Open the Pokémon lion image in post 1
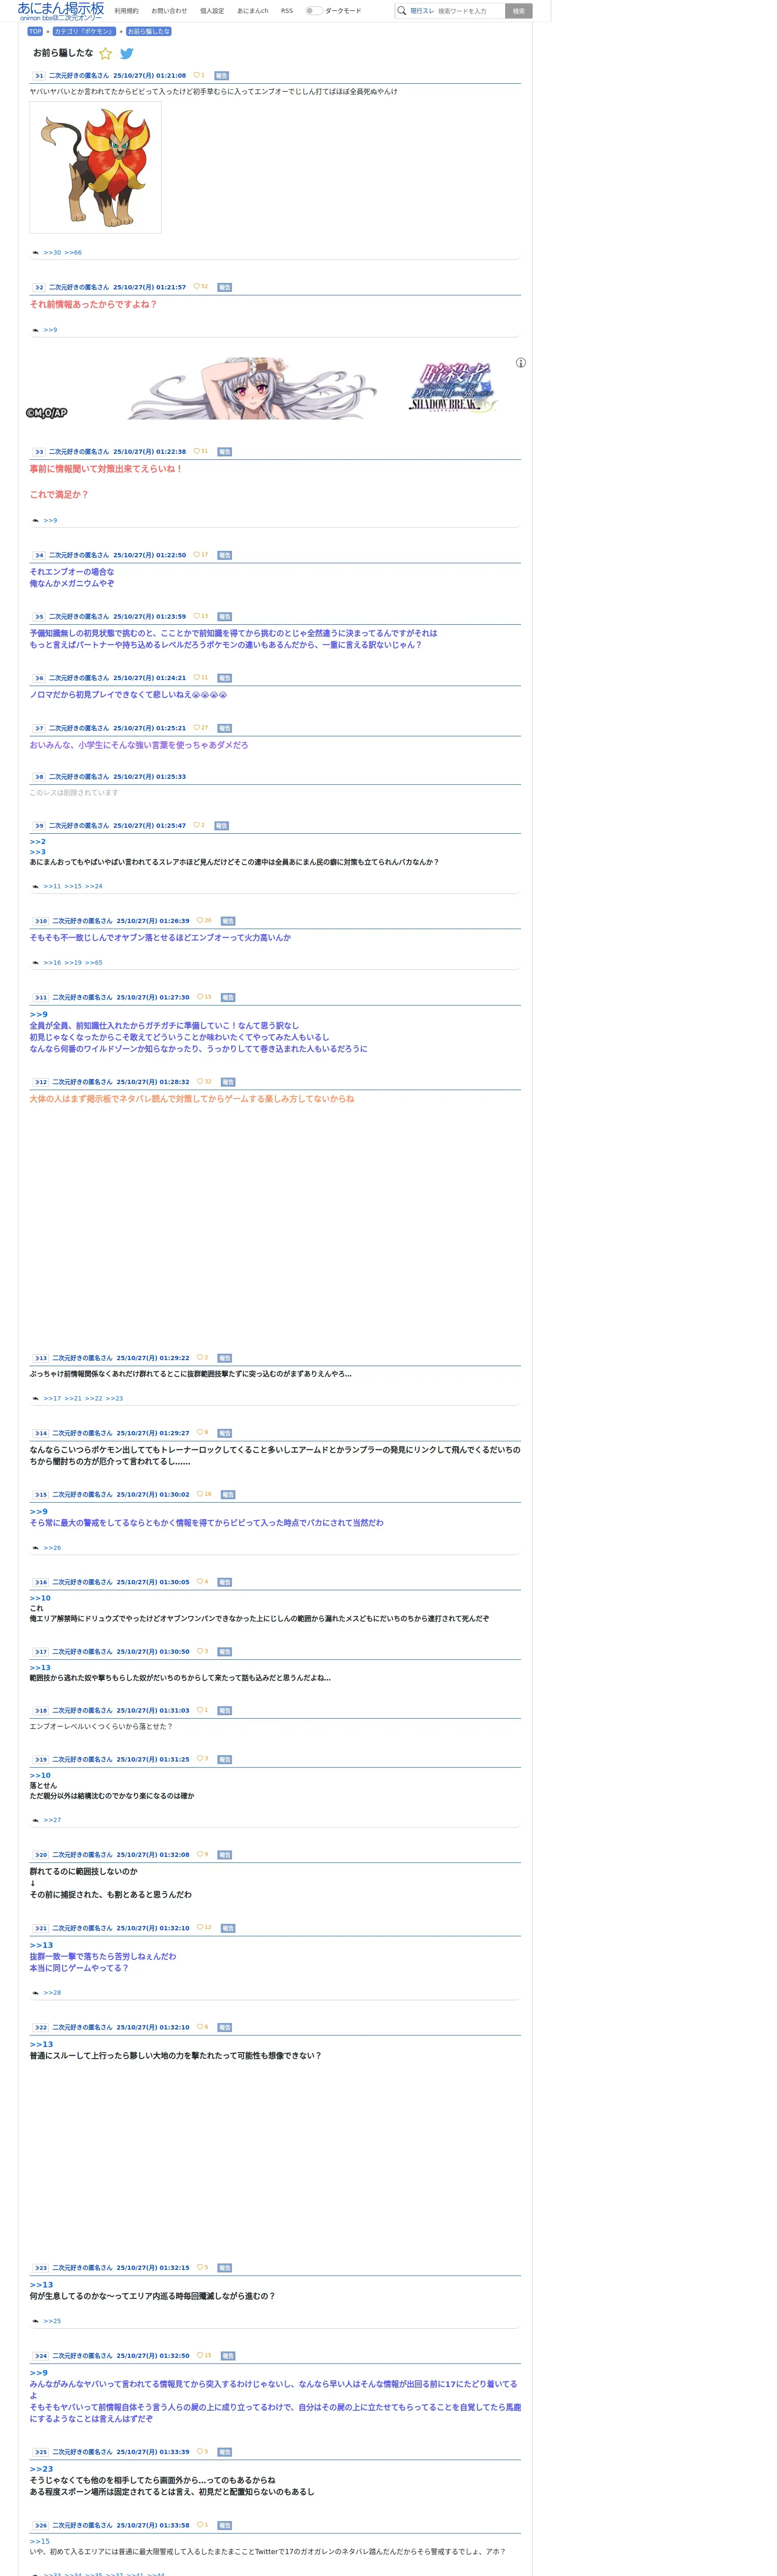 coord(96,168)
